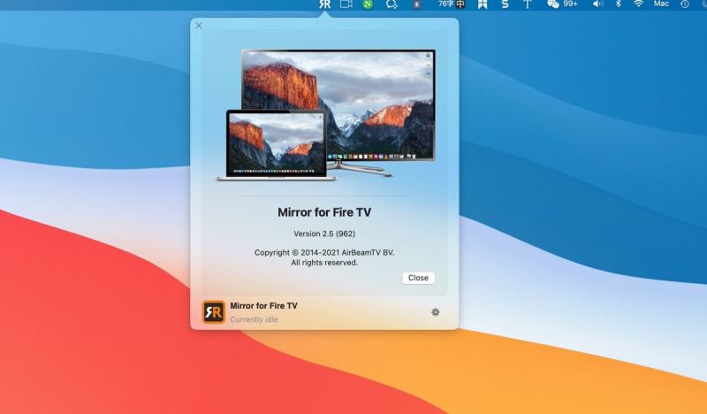707x414 pixels.
Task: Click the green N menu bar icon
Action: (x=368, y=4)
